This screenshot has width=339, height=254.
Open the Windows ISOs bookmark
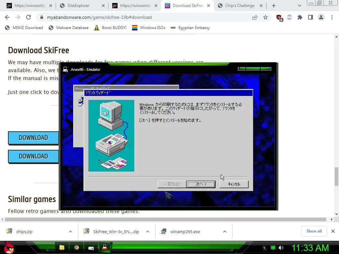click(x=149, y=28)
